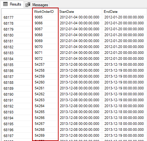Click WorkOrderID cell 9066

[x=45, y=23]
